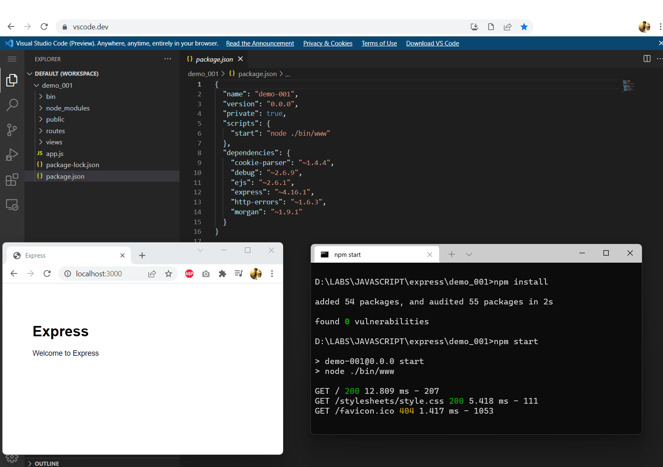Image resolution: width=663 pixels, height=467 pixels.
Task: Close the Express browser tab
Action: 123,255
